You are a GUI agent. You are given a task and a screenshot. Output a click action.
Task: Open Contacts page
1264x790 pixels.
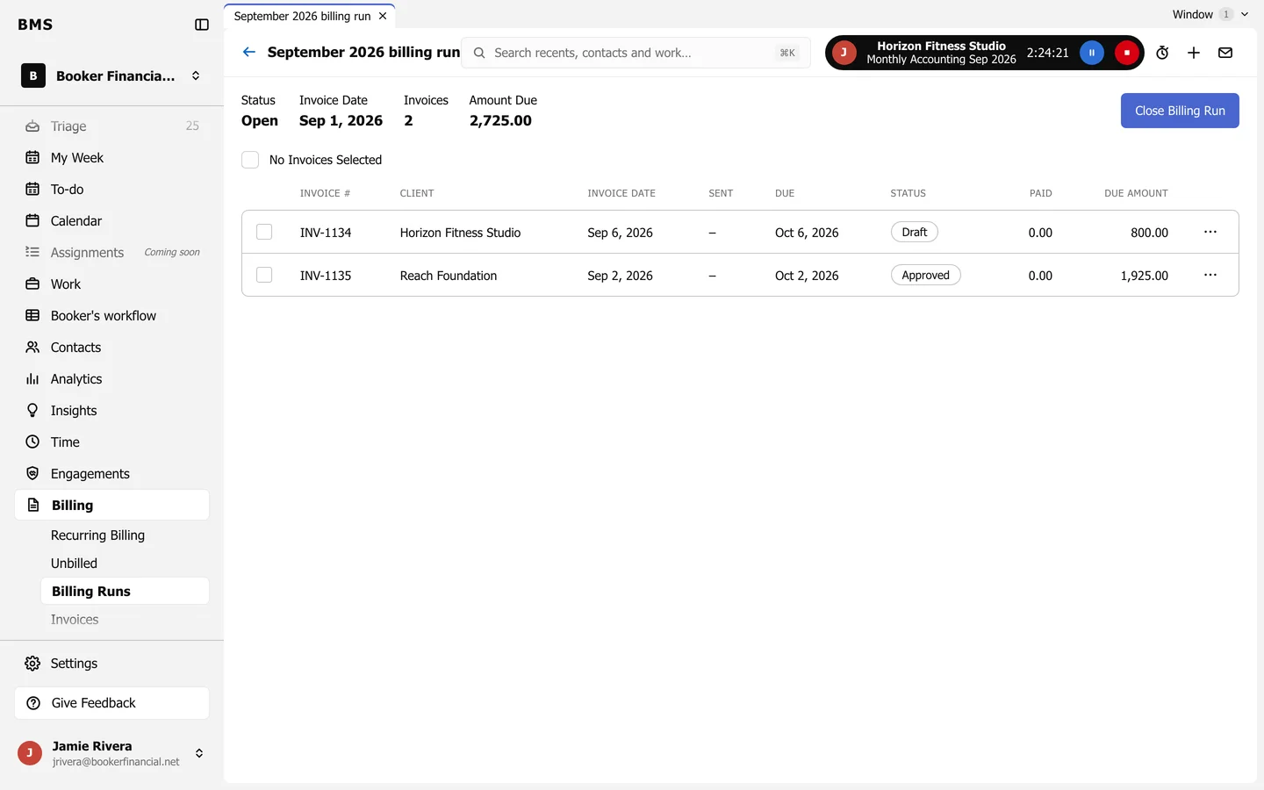tap(112, 348)
